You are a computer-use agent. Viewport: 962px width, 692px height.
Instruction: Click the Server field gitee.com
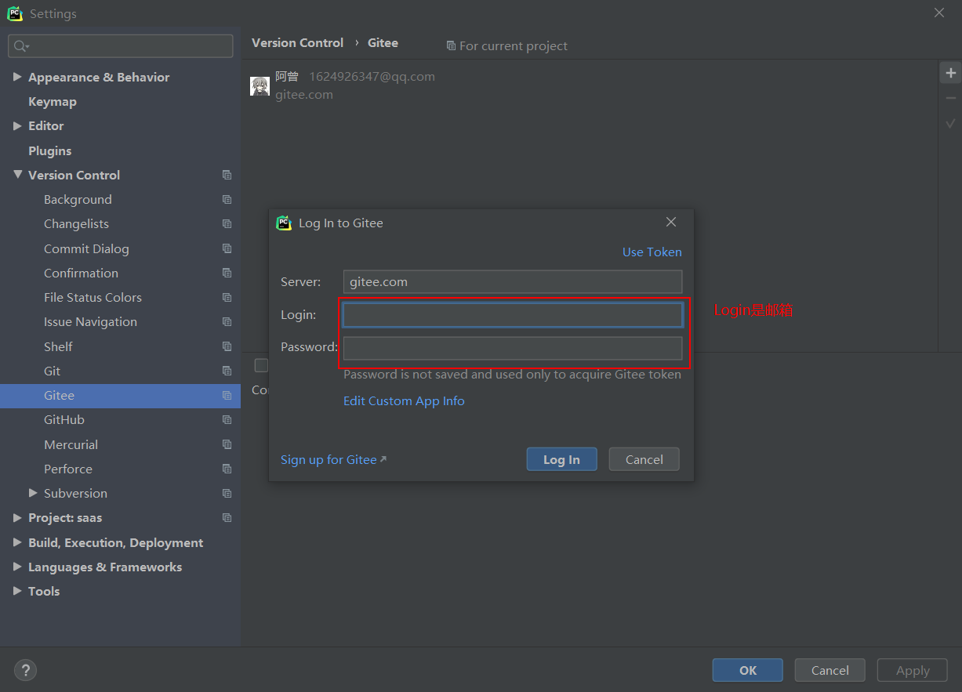(513, 281)
